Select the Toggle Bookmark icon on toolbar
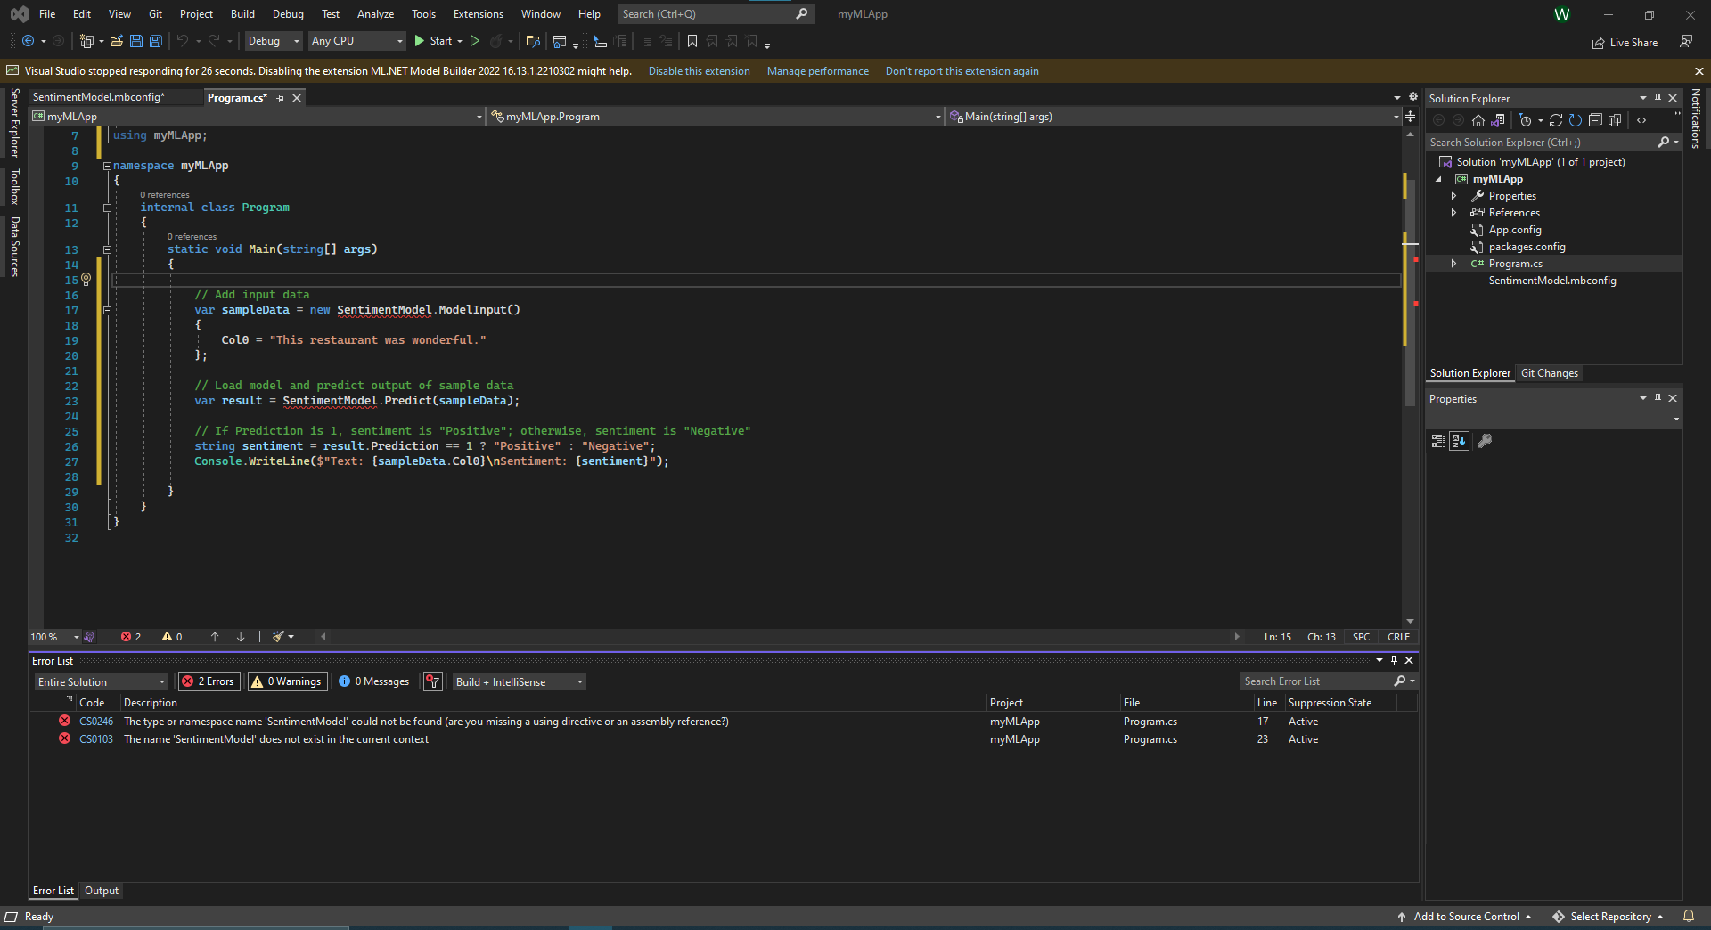 [x=692, y=41]
